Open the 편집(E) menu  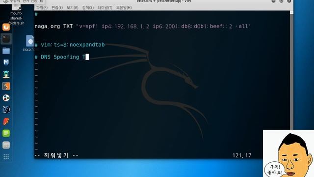[x=57, y=8]
